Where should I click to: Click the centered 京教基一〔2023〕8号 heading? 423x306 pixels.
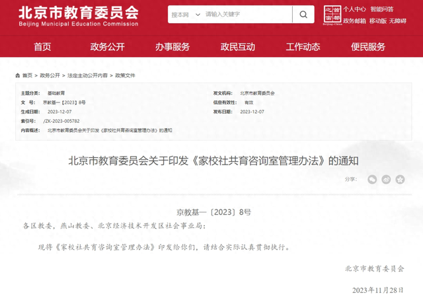[213, 212]
